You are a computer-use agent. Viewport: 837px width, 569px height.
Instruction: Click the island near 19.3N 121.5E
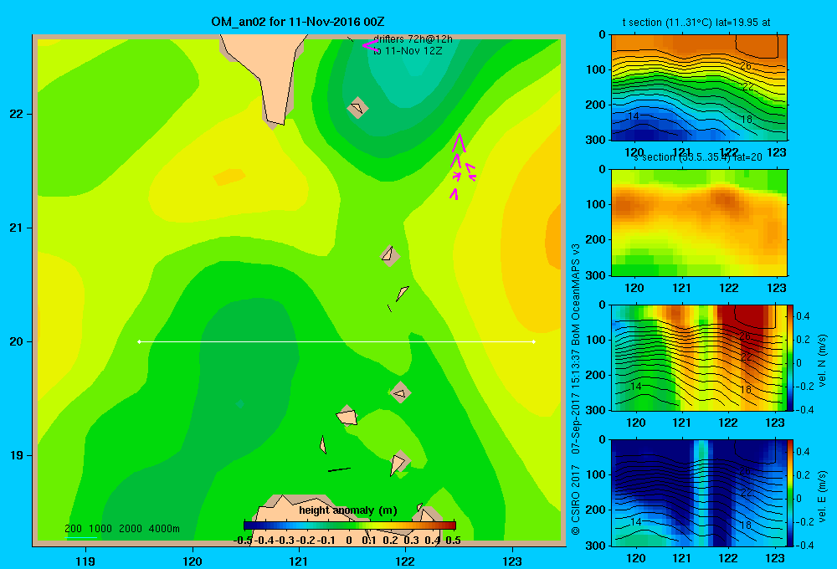(347, 416)
